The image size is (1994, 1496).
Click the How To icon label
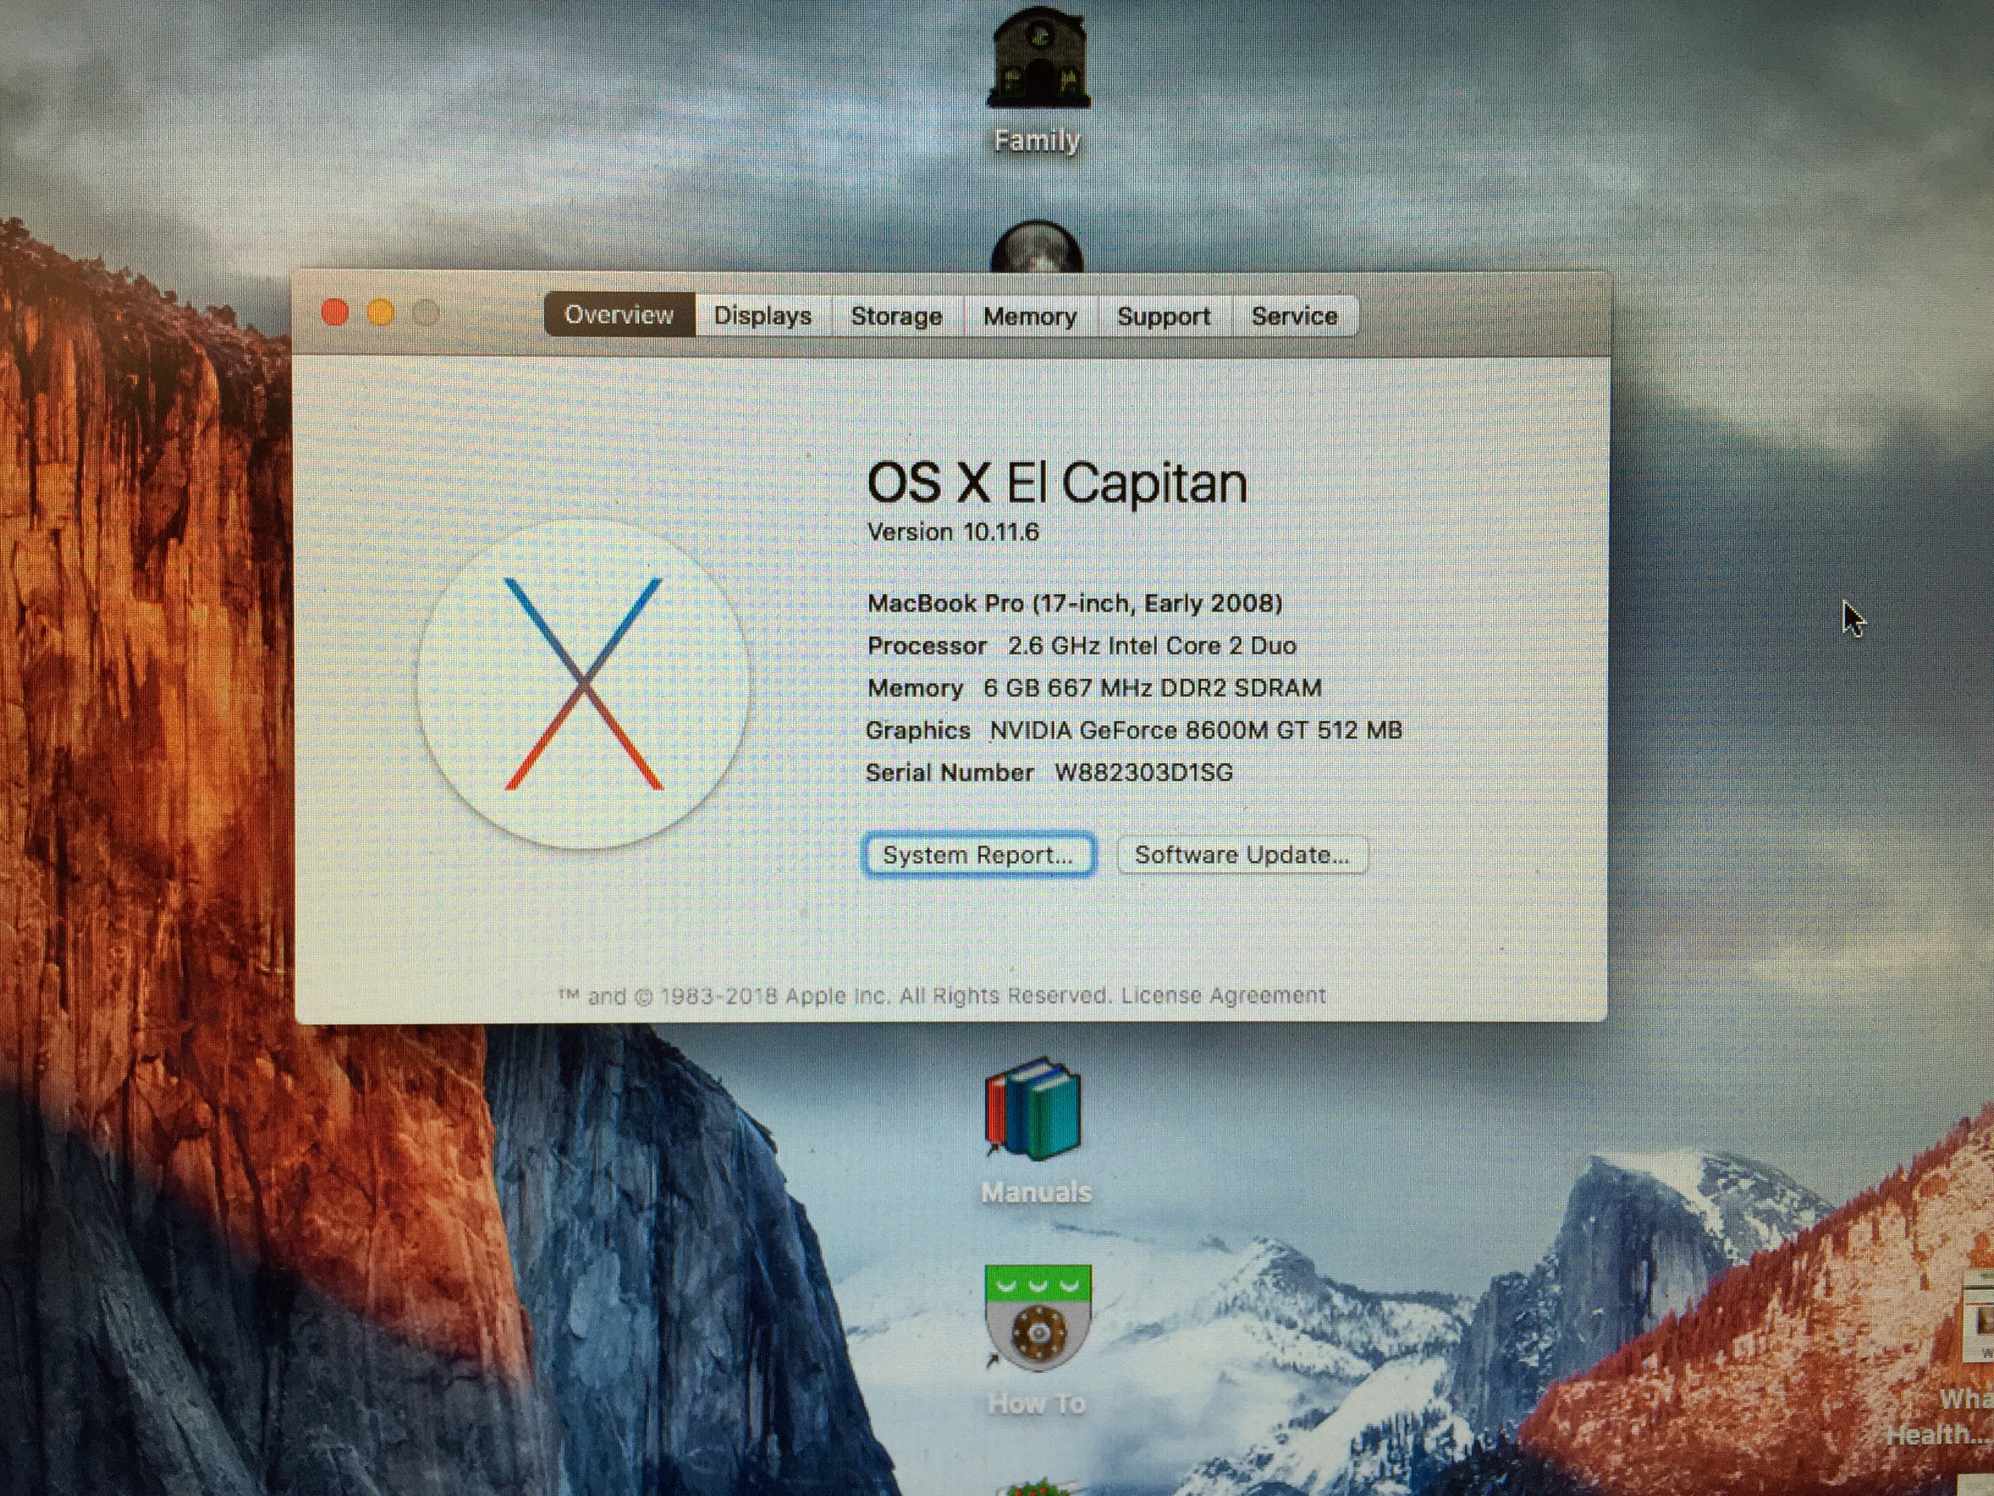coord(1037,1404)
